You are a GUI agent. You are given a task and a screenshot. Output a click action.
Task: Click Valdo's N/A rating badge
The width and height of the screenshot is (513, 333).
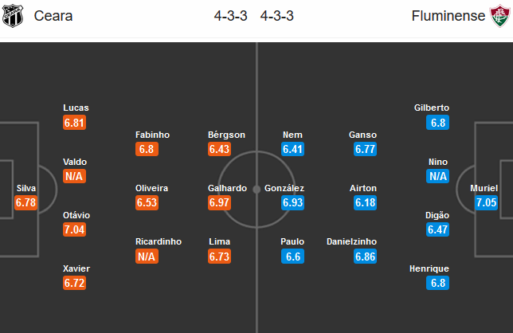point(74,176)
